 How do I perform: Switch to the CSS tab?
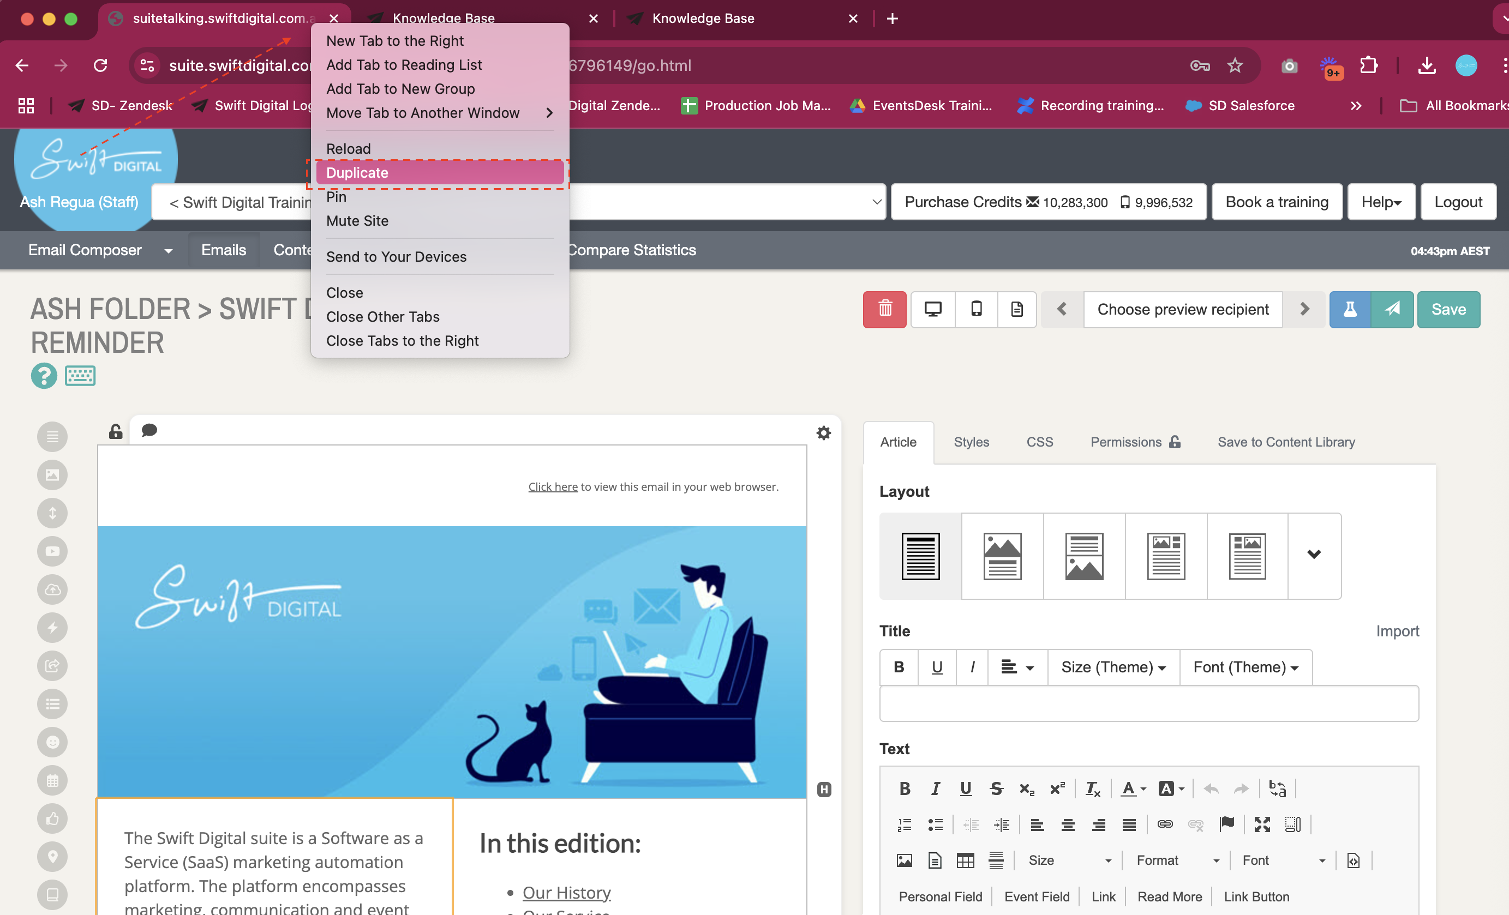(x=1039, y=442)
